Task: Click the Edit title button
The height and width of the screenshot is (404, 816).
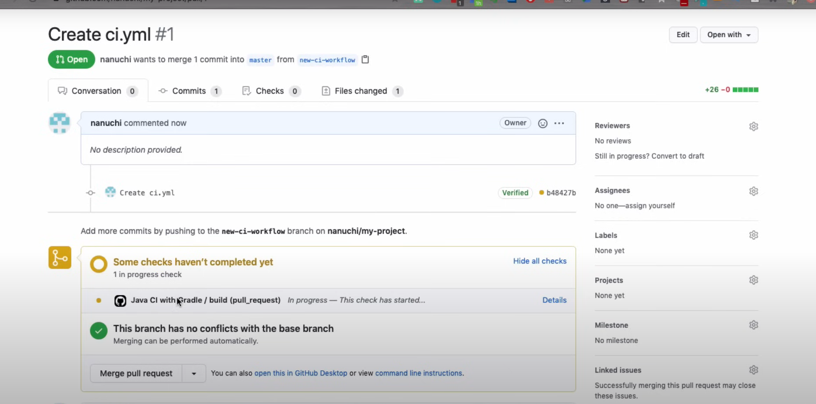Action: click(x=683, y=35)
